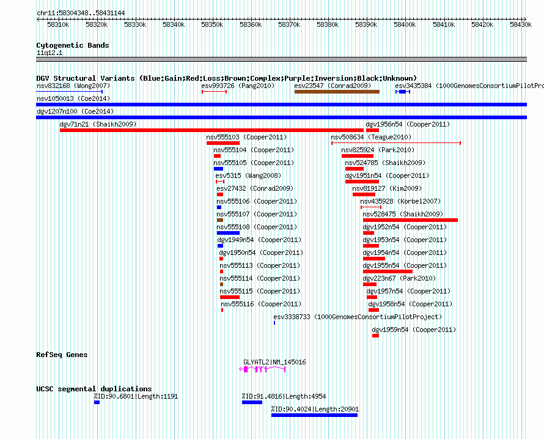Image resolution: width=544 pixels, height=439 pixels.
Task: Open segmental duplication %ID:91.4816 Length:4954
Action: pyautogui.click(x=252, y=402)
